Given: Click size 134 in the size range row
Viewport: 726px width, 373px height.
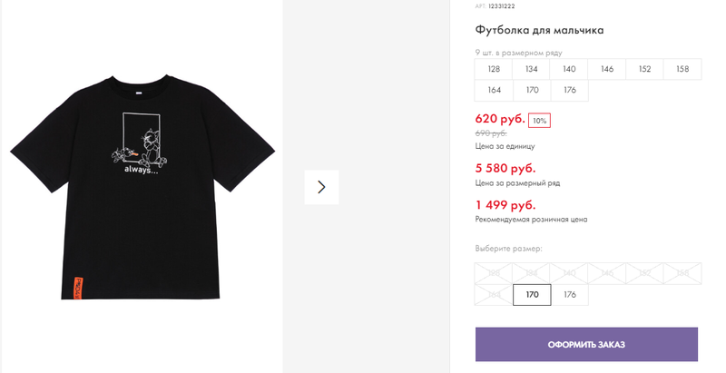Looking at the screenshot, I should (532, 69).
